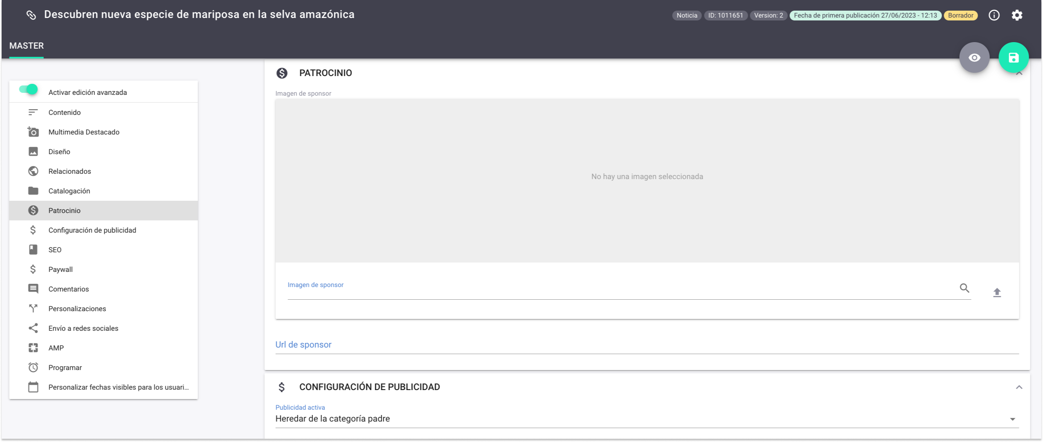Click the SEO book icon
Screen dimensions: 1043x442
33,249
